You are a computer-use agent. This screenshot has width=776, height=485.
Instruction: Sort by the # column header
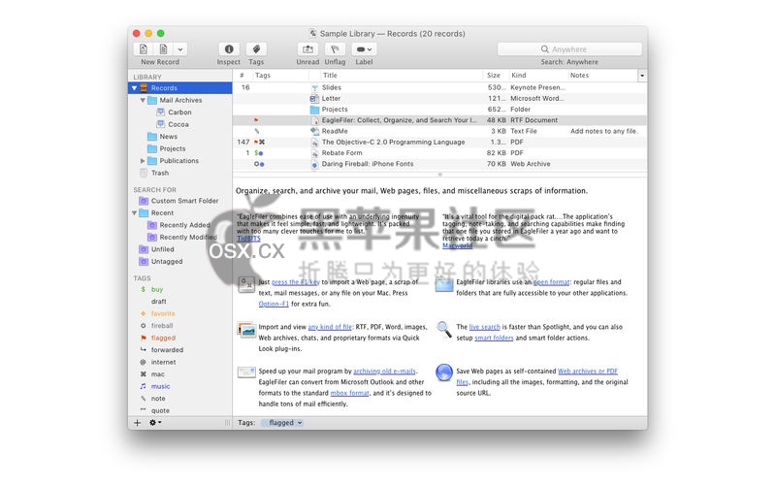pyautogui.click(x=242, y=76)
